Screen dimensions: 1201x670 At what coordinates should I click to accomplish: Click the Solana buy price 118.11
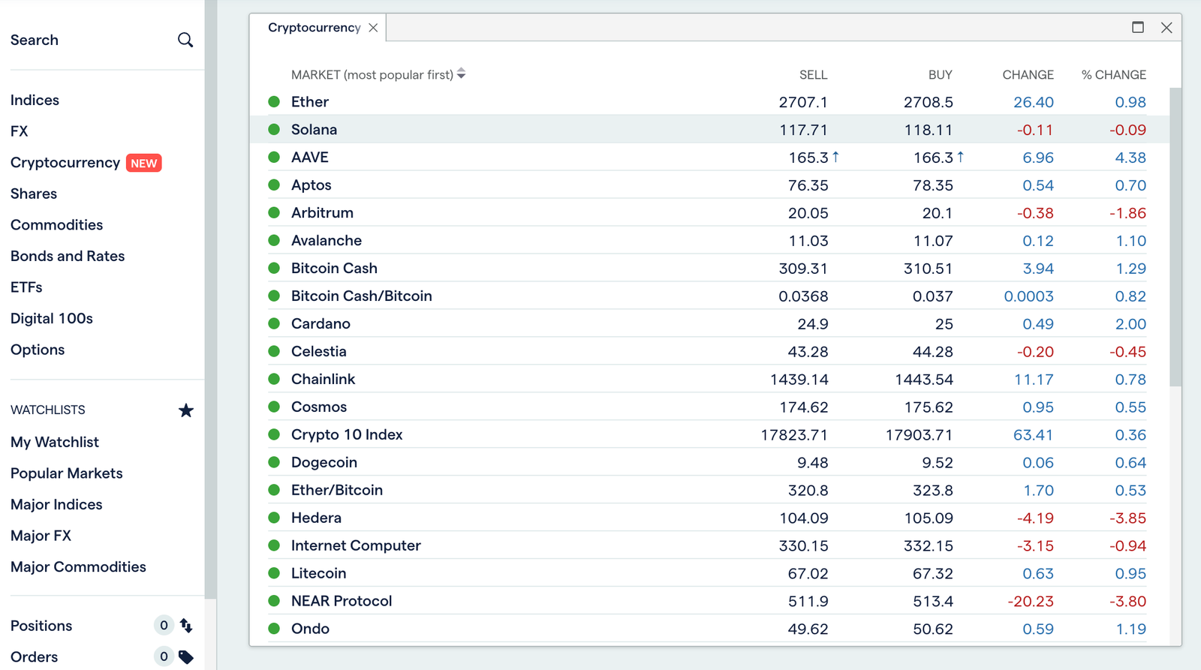(928, 130)
